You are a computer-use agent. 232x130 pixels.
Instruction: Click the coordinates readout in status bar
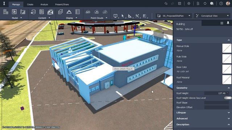pyautogui.click(x=31, y=127)
